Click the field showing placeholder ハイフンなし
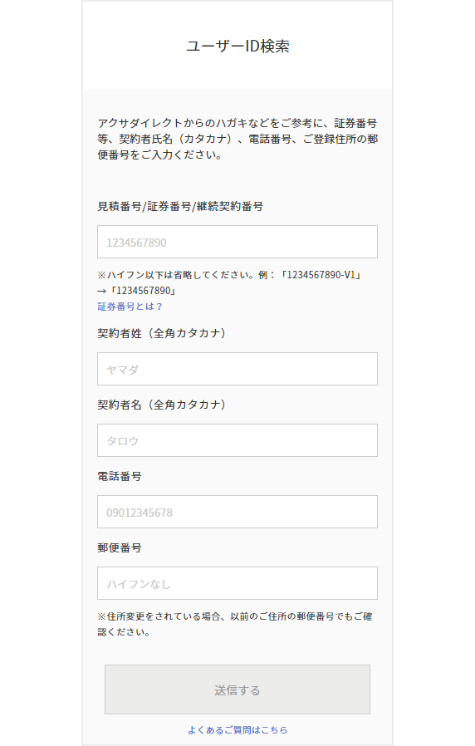The image size is (475, 746). point(237,583)
